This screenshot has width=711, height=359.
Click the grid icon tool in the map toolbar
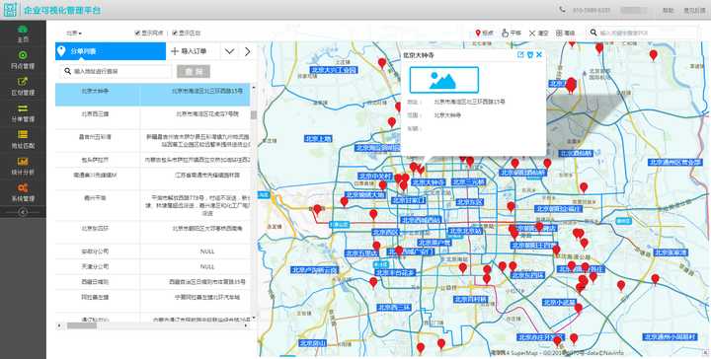click(565, 34)
